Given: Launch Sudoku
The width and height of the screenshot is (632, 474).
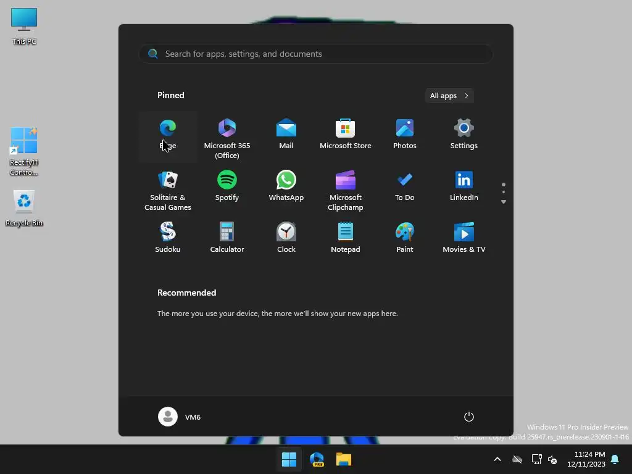Looking at the screenshot, I should coord(168,240).
